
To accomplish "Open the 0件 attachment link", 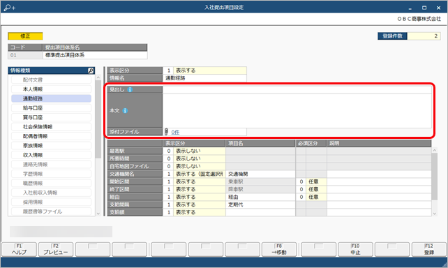I will coord(175,132).
